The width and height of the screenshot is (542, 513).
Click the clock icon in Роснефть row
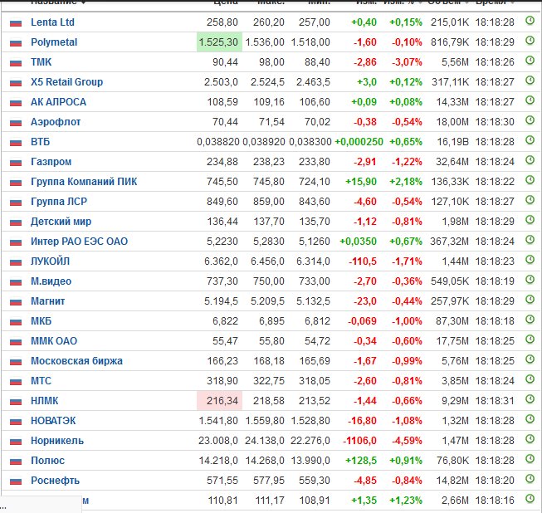530,479
